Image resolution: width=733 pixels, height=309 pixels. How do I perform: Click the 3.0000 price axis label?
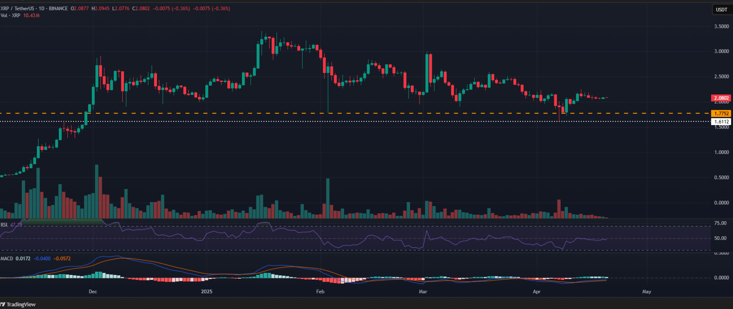(x=721, y=51)
